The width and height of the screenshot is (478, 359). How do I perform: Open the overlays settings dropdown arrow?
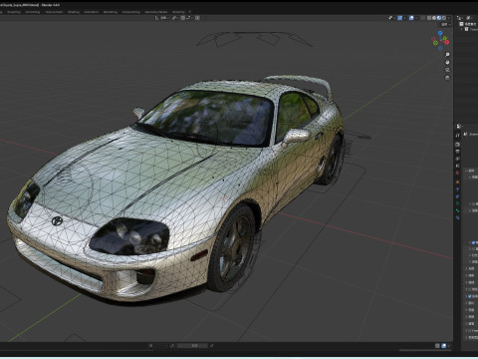[416, 18]
